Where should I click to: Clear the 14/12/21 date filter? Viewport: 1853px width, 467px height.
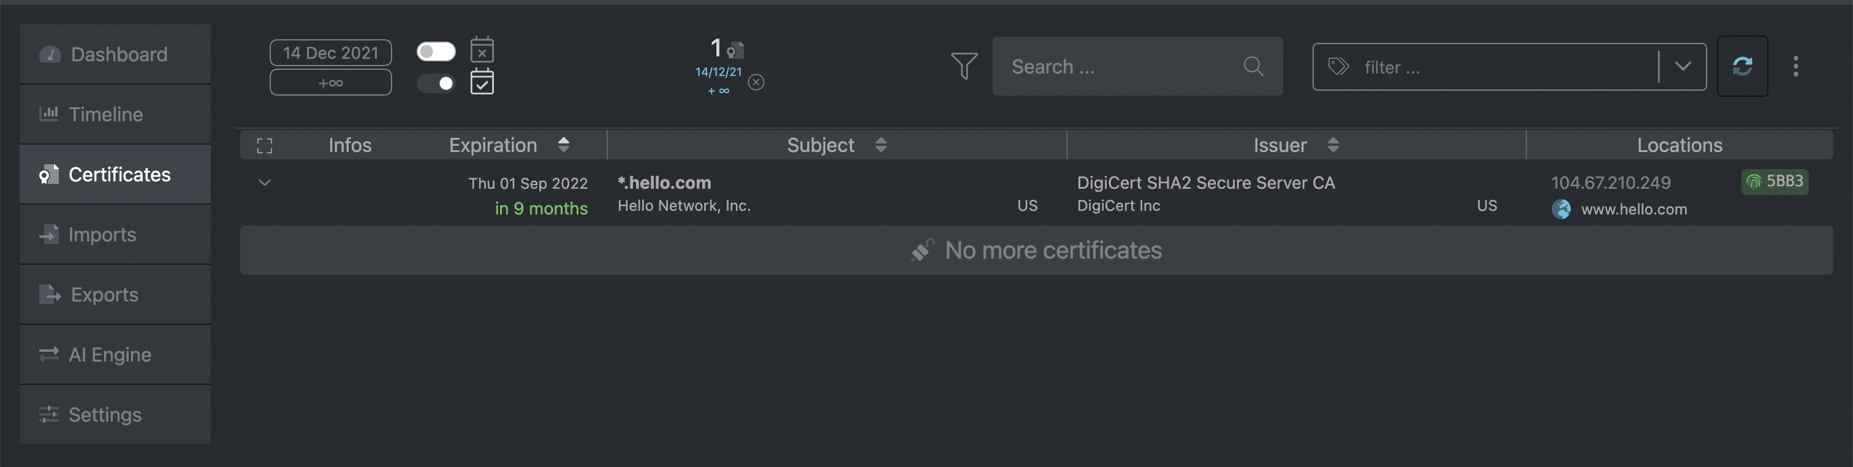[756, 82]
